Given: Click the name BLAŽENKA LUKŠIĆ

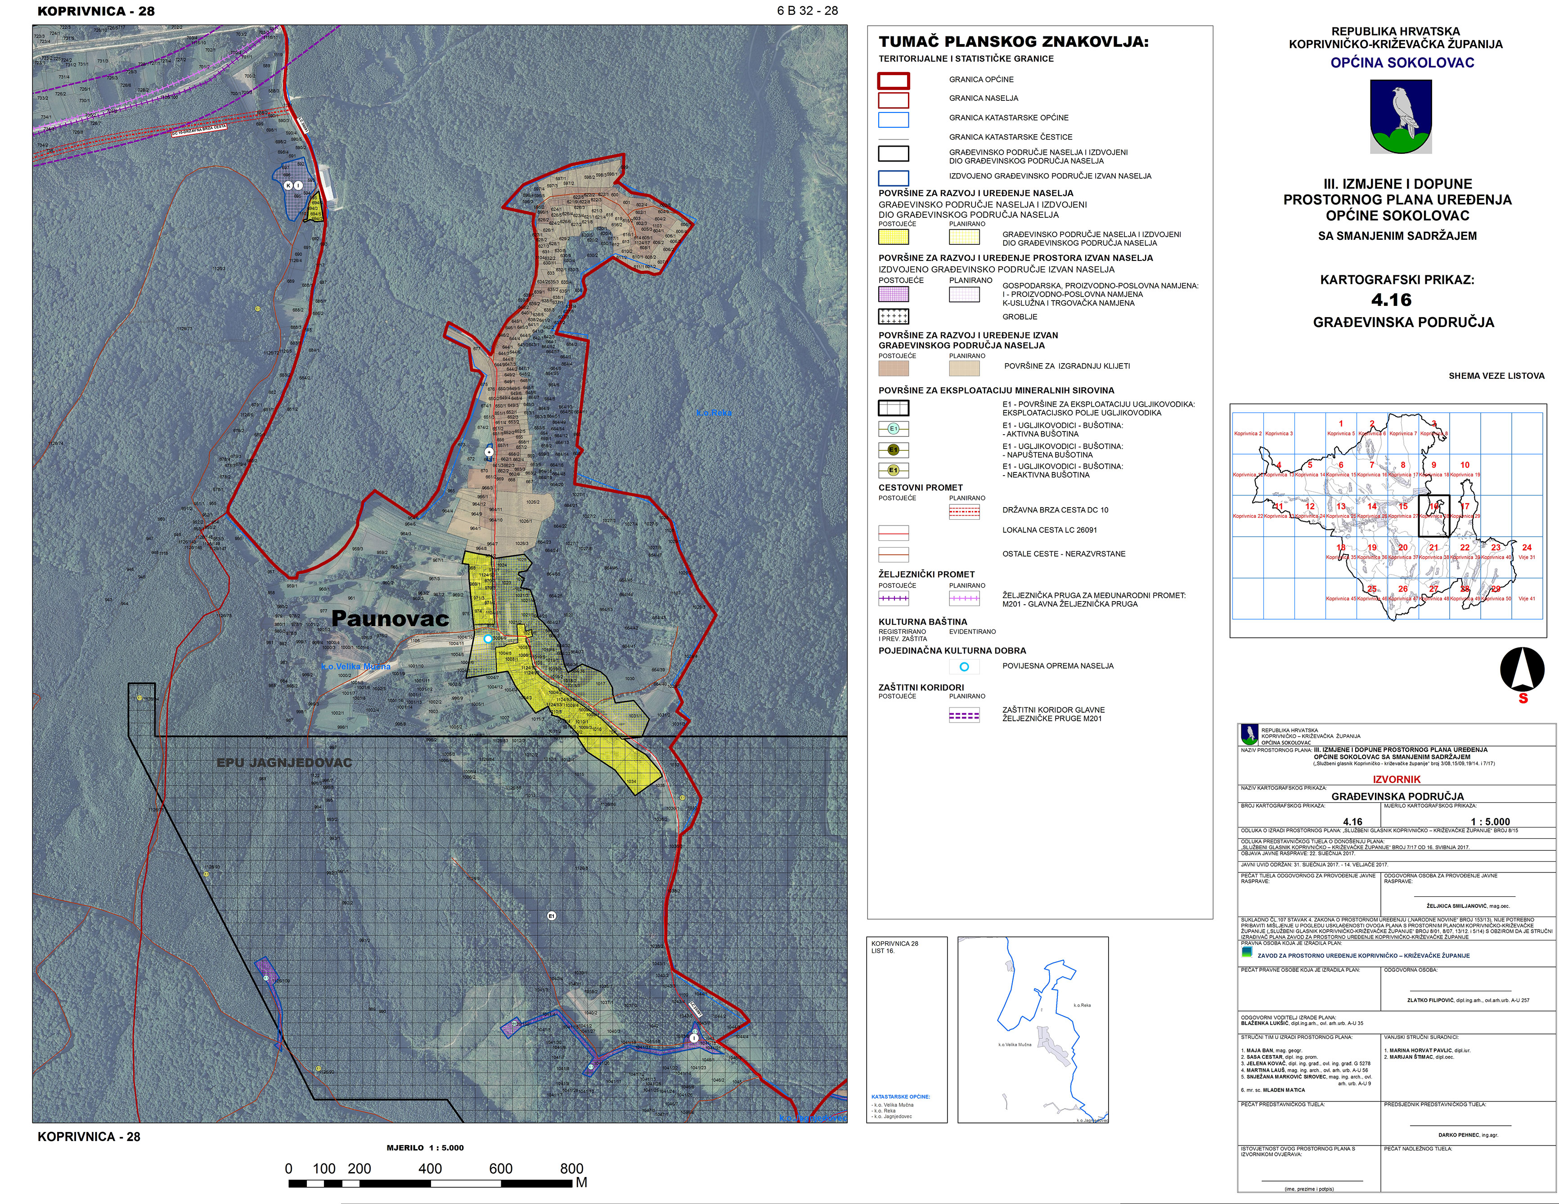Looking at the screenshot, I should pos(1266,1024).
